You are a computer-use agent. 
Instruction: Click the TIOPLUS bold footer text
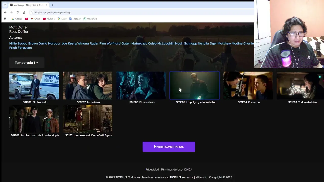pos(175,177)
